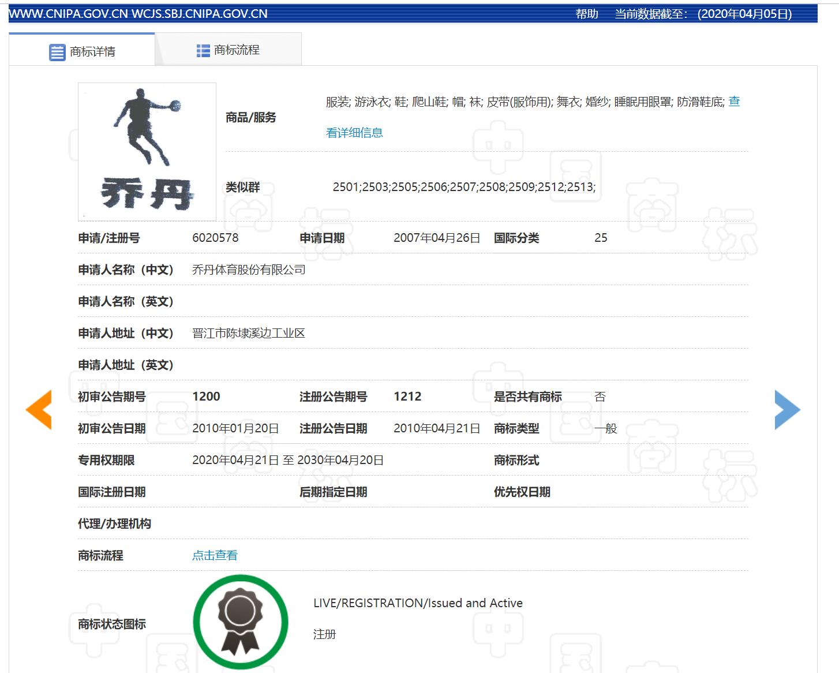Select the registration number 6020578 text
This screenshot has height=673, width=839.
[215, 237]
